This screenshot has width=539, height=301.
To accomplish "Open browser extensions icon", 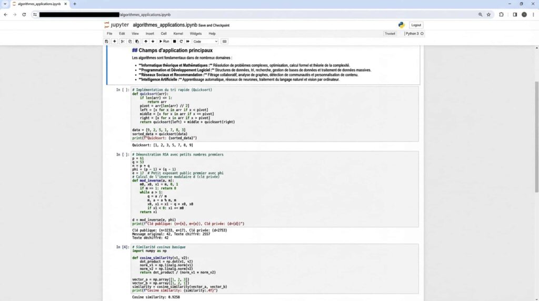I will 501,15.
